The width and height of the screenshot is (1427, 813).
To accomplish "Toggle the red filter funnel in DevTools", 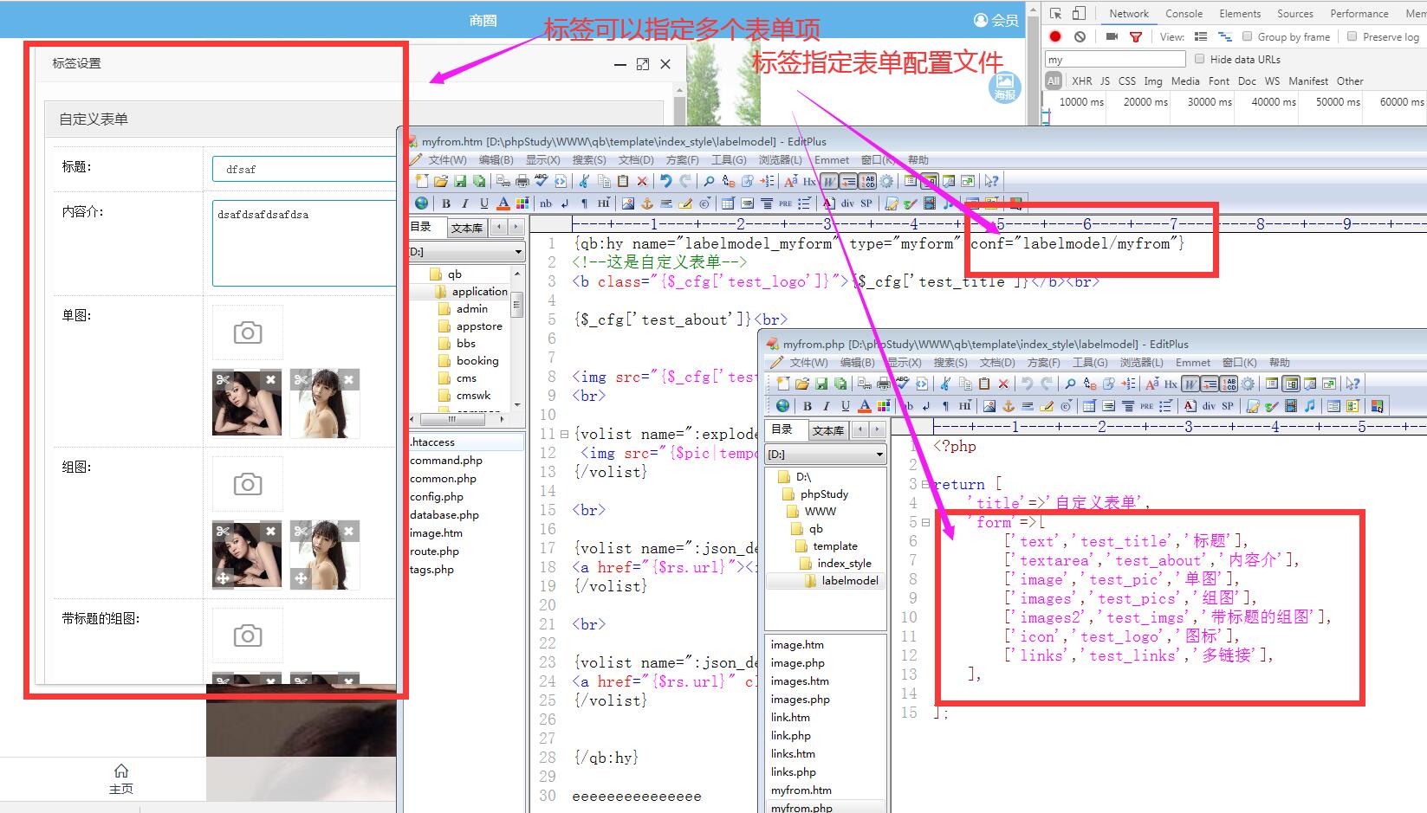I will pyautogui.click(x=1135, y=36).
